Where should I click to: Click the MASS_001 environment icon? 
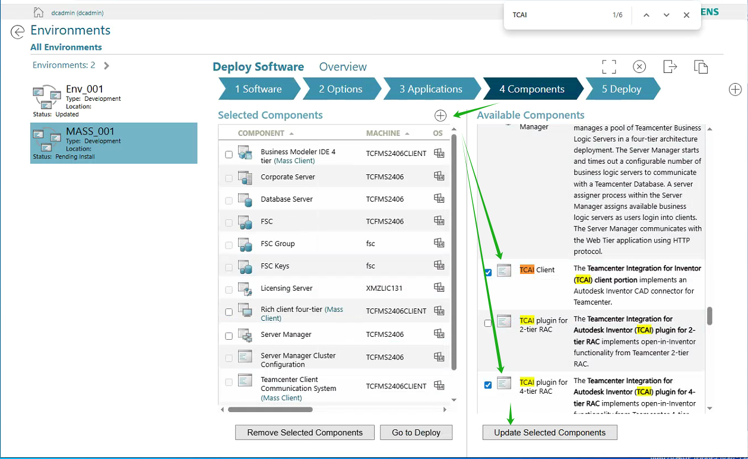pos(47,140)
